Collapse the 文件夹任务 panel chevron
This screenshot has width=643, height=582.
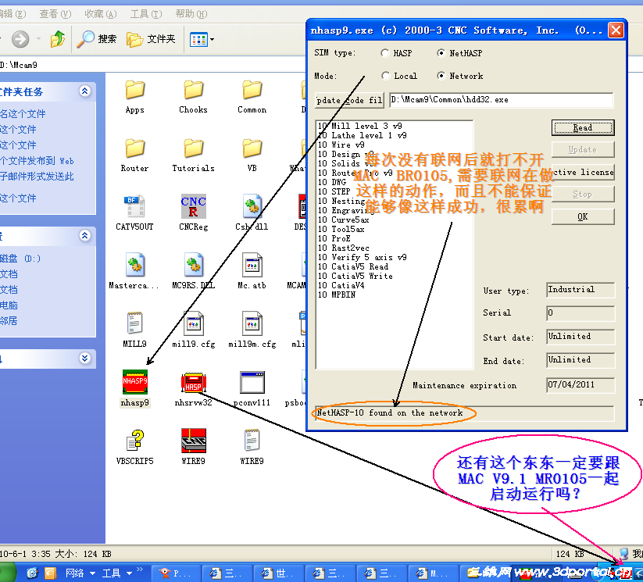[85, 91]
